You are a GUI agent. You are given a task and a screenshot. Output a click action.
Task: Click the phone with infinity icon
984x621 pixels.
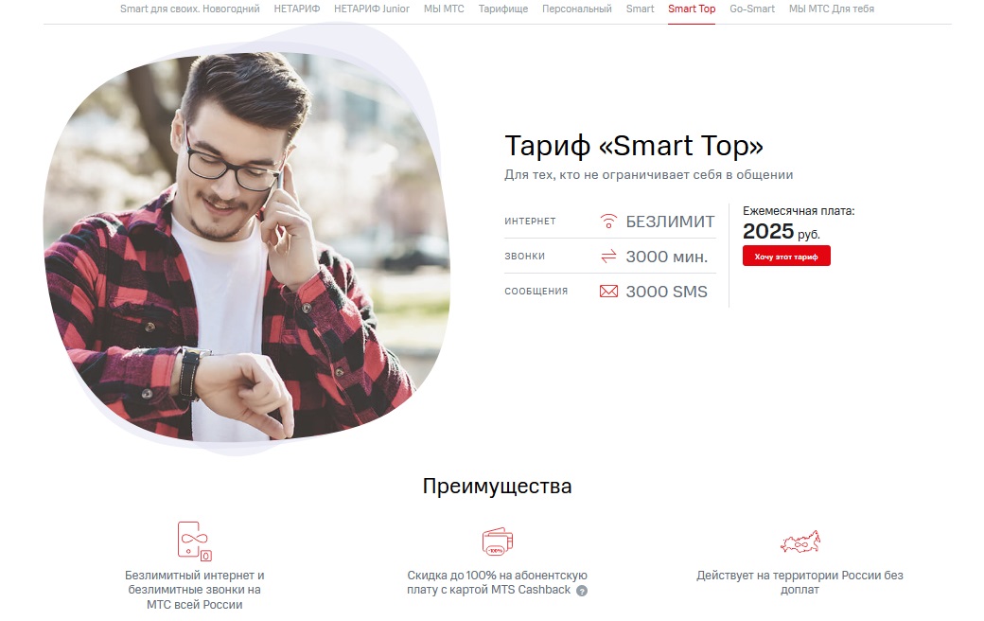coord(195,541)
